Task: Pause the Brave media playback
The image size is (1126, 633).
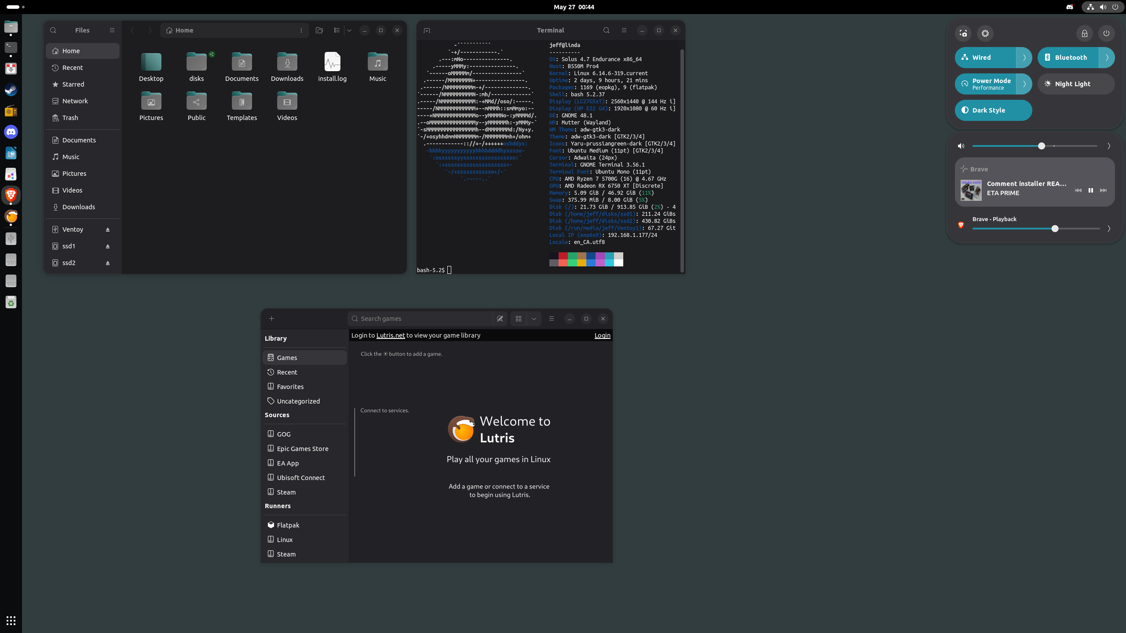Action: pyautogui.click(x=1091, y=190)
